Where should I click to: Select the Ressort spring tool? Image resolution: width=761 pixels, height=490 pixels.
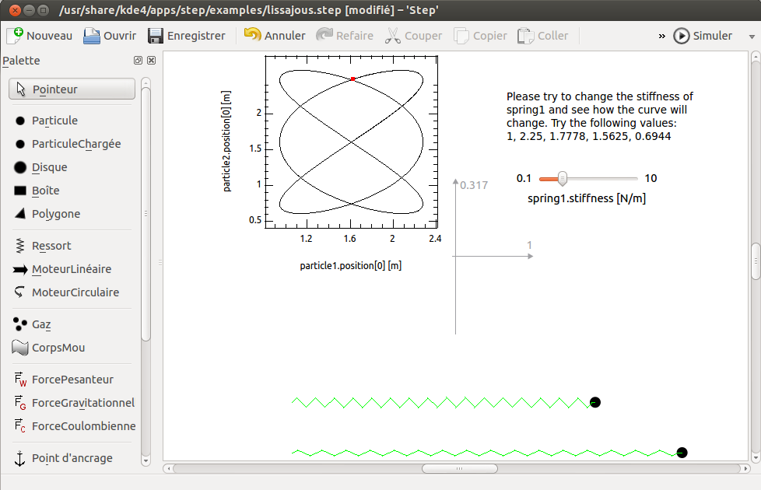coord(51,246)
